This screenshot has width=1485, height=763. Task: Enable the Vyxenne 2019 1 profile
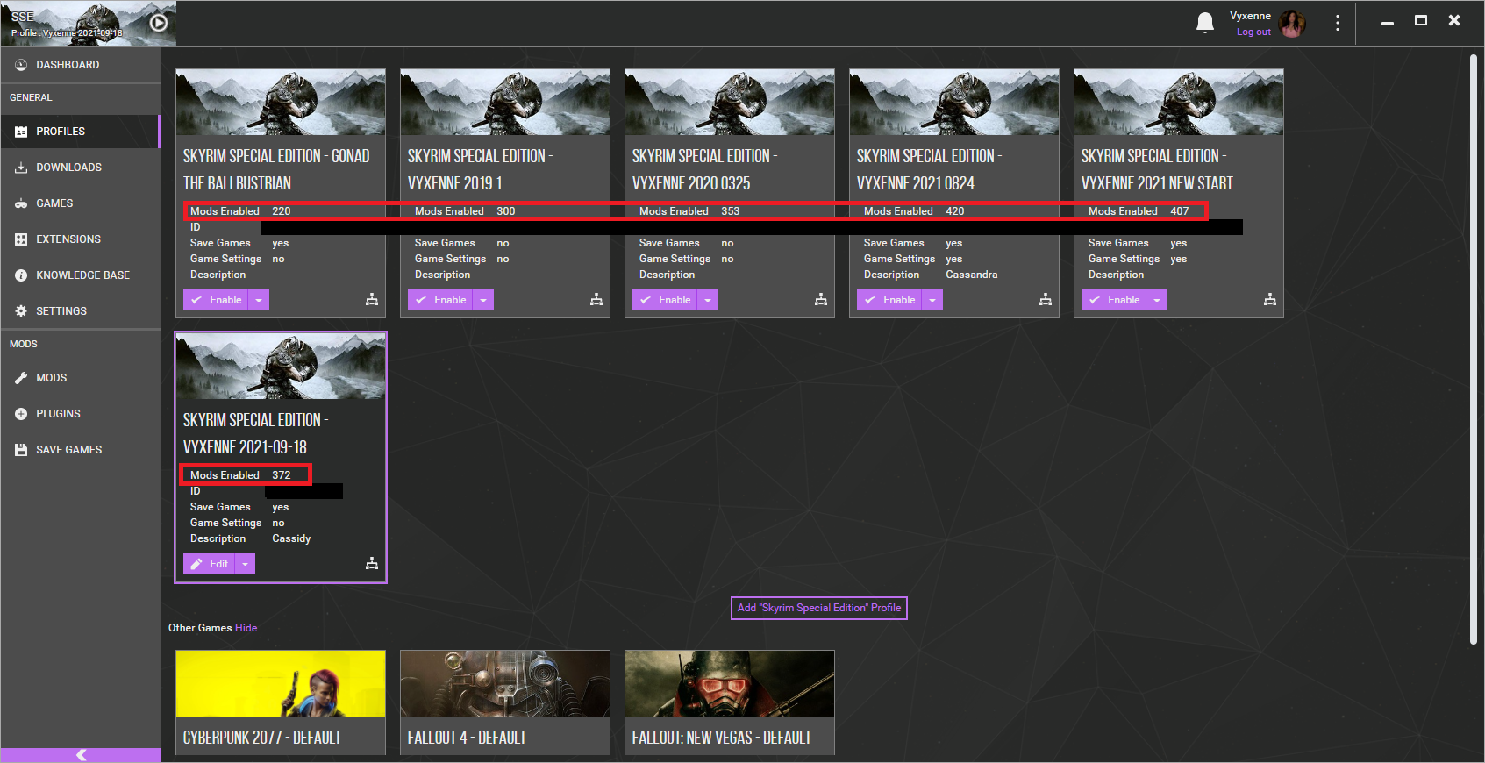pos(440,300)
